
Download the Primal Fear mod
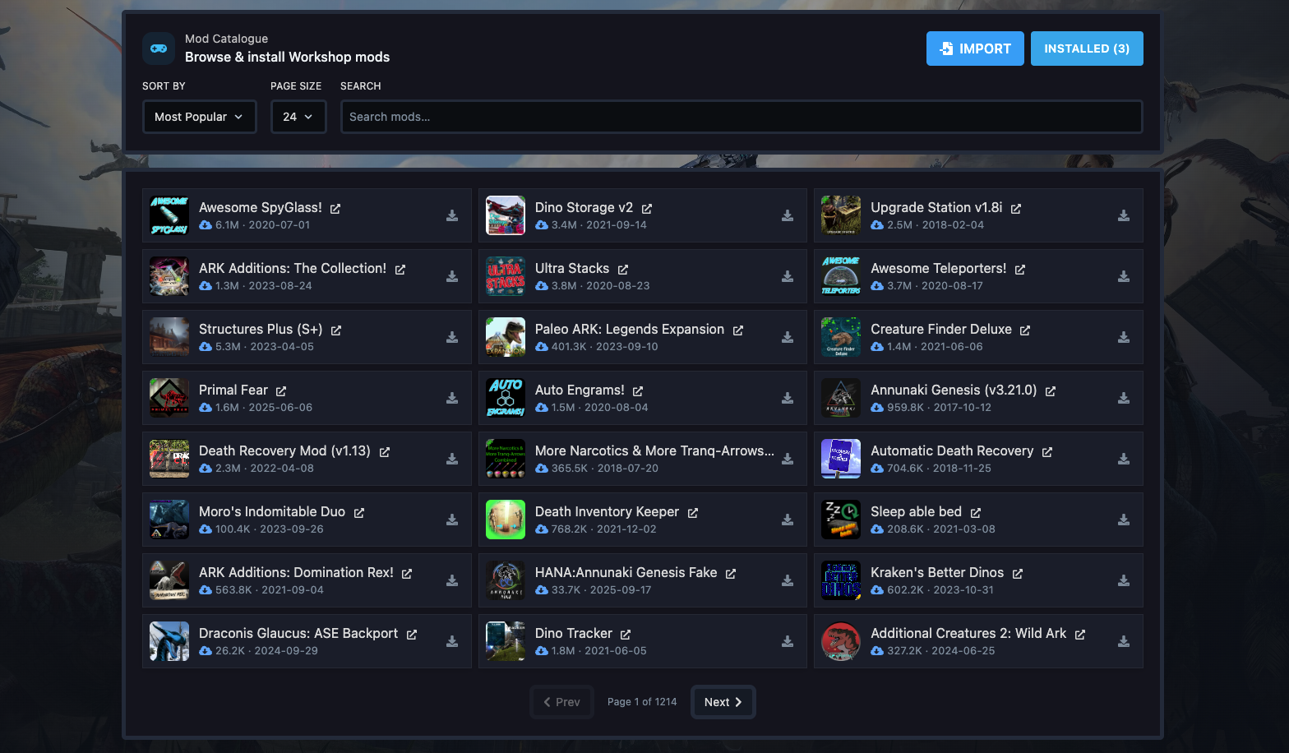click(x=452, y=398)
